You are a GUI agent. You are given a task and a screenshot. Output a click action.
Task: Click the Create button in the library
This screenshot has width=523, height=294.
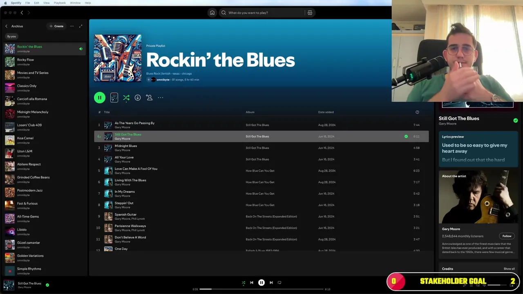click(56, 26)
